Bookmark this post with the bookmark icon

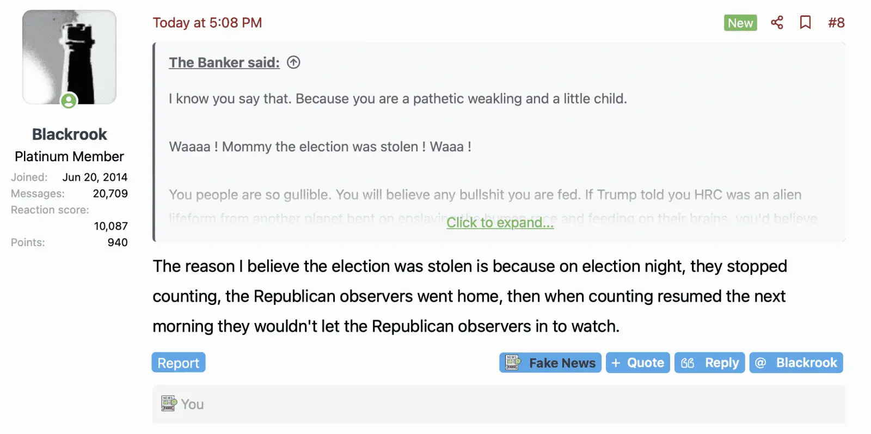[805, 22]
